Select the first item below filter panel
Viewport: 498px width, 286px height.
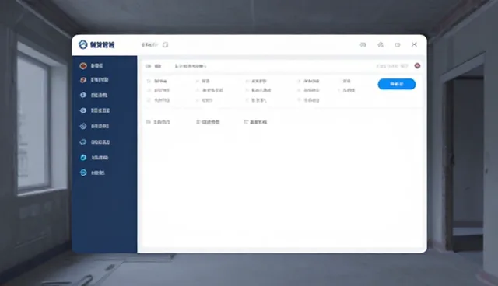pyautogui.click(x=158, y=122)
